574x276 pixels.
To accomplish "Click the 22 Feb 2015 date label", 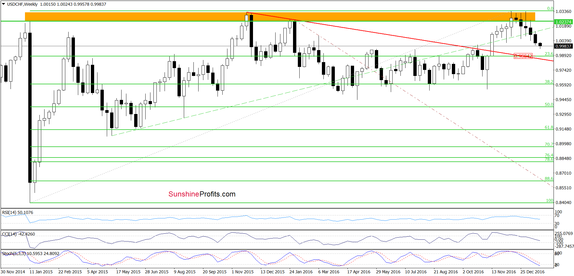I will [70, 272].
